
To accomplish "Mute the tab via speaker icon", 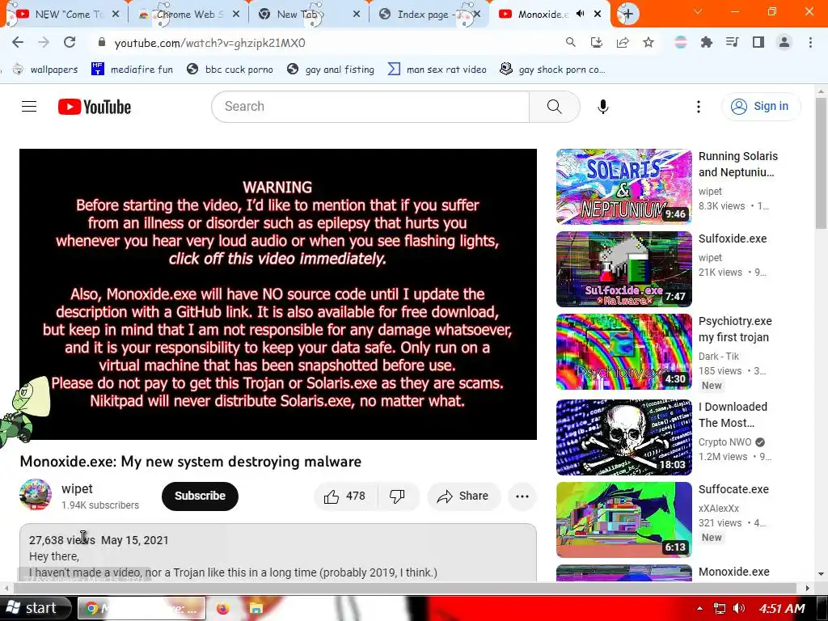I will (581, 14).
